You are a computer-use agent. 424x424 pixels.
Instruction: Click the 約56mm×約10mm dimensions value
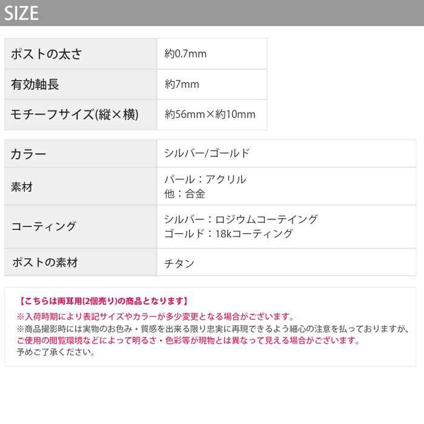pos(210,114)
